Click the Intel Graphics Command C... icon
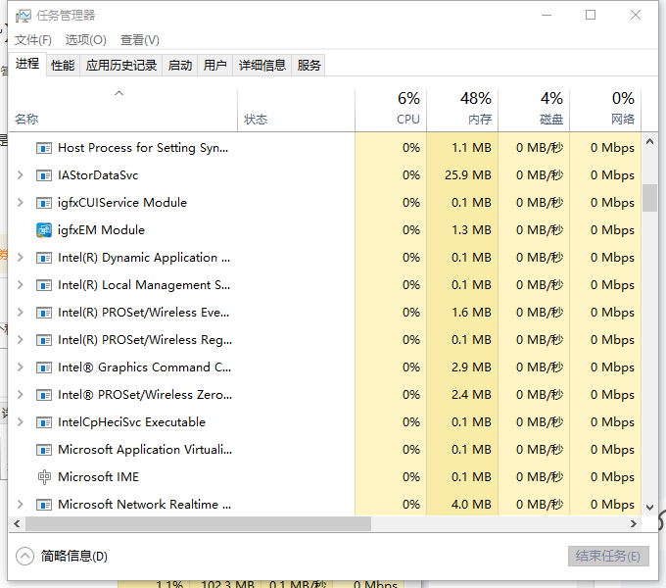Screen dimensions: 666x588 click(44, 367)
